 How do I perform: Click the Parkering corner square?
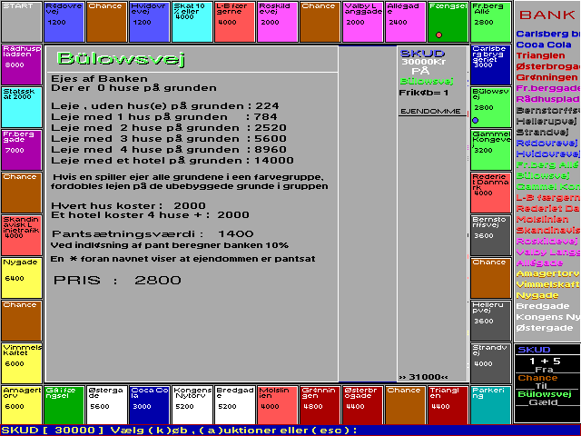[x=491, y=405]
